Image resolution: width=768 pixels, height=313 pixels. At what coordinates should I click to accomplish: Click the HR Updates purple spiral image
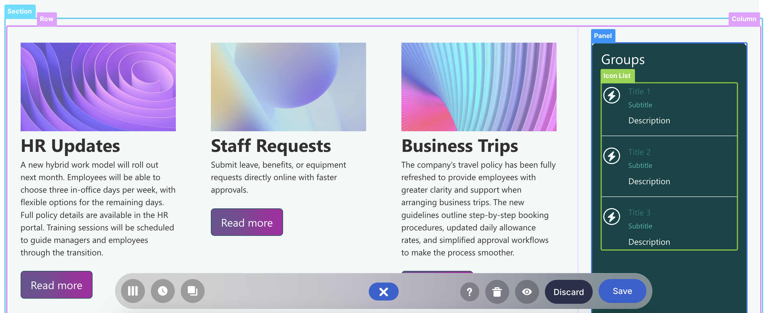(x=98, y=87)
